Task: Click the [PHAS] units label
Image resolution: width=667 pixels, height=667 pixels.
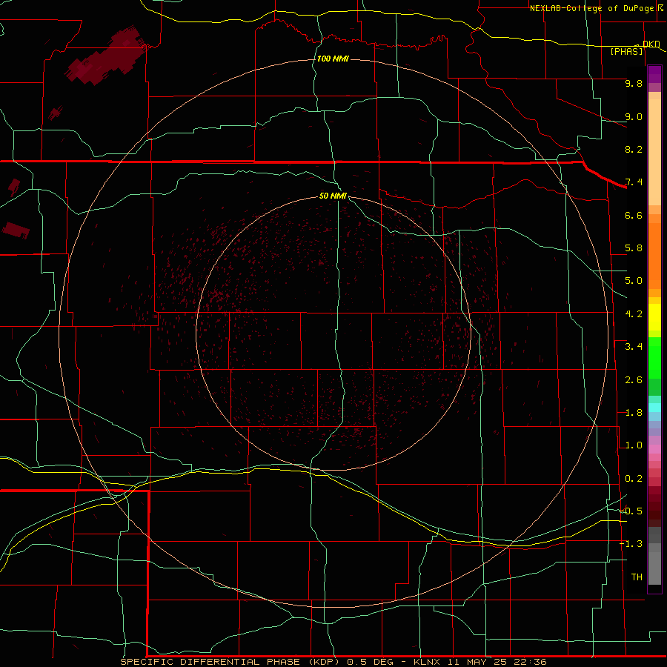Action: 626,51
